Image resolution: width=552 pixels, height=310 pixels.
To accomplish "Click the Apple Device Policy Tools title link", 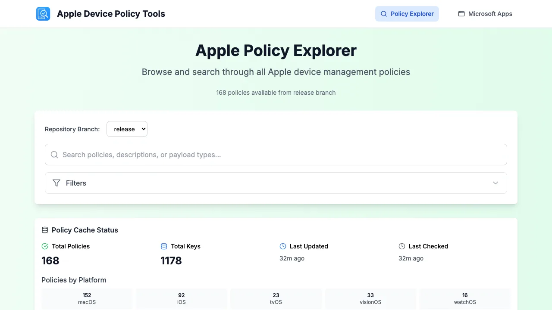I will click(111, 14).
